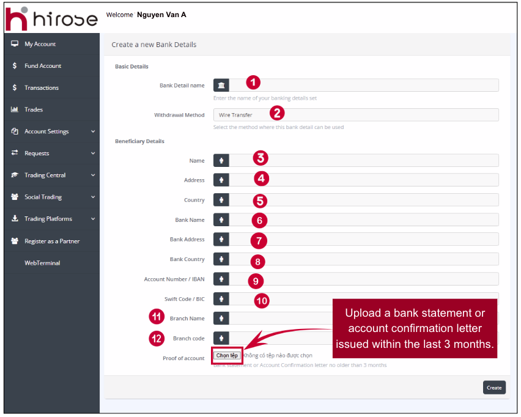
Task: Click the My Account monitor icon
Action: 15,44
